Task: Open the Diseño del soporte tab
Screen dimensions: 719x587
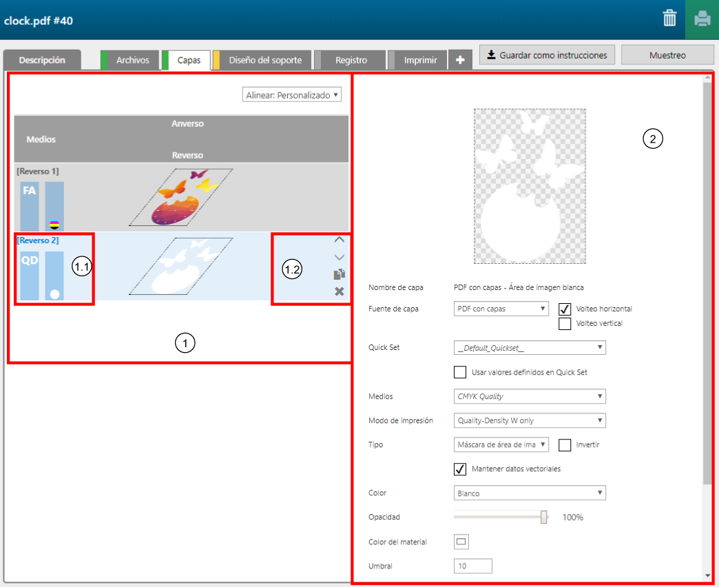Action: pos(265,60)
